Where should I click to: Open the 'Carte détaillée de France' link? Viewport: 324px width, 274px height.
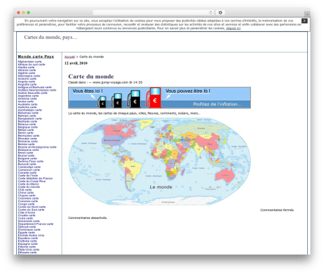[x=35, y=178]
